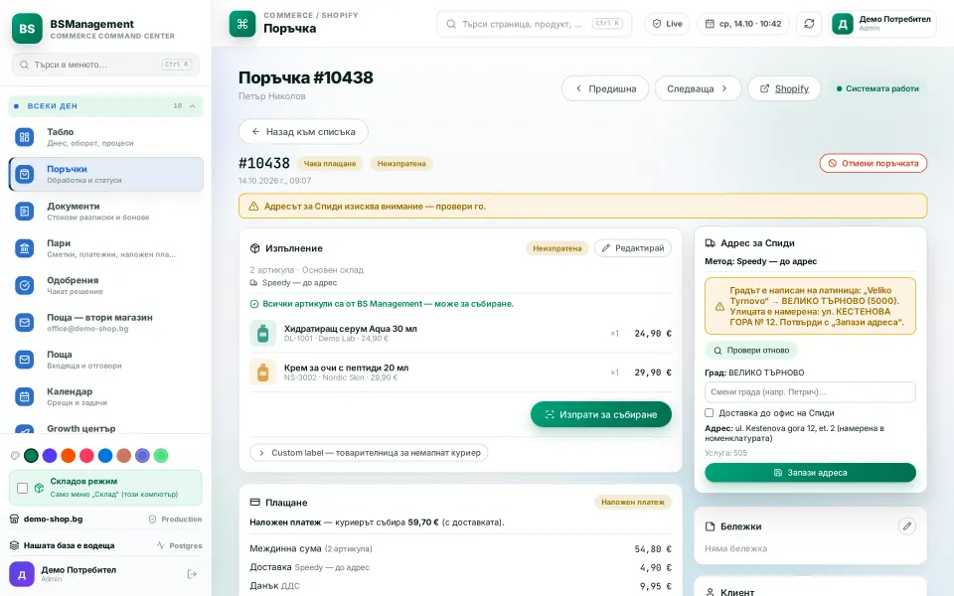954x596 pixels.
Task: Open Календар in the sidebar
Action: coord(106,396)
